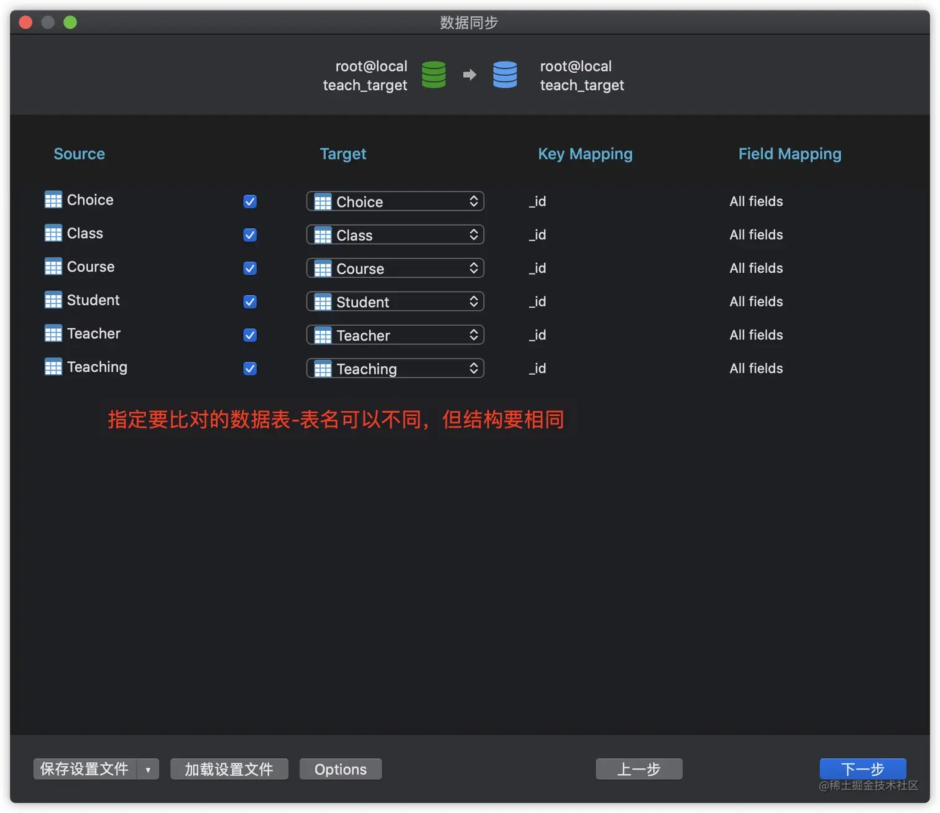
Task: Click All fields mapping for Student
Action: (x=756, y=301)
